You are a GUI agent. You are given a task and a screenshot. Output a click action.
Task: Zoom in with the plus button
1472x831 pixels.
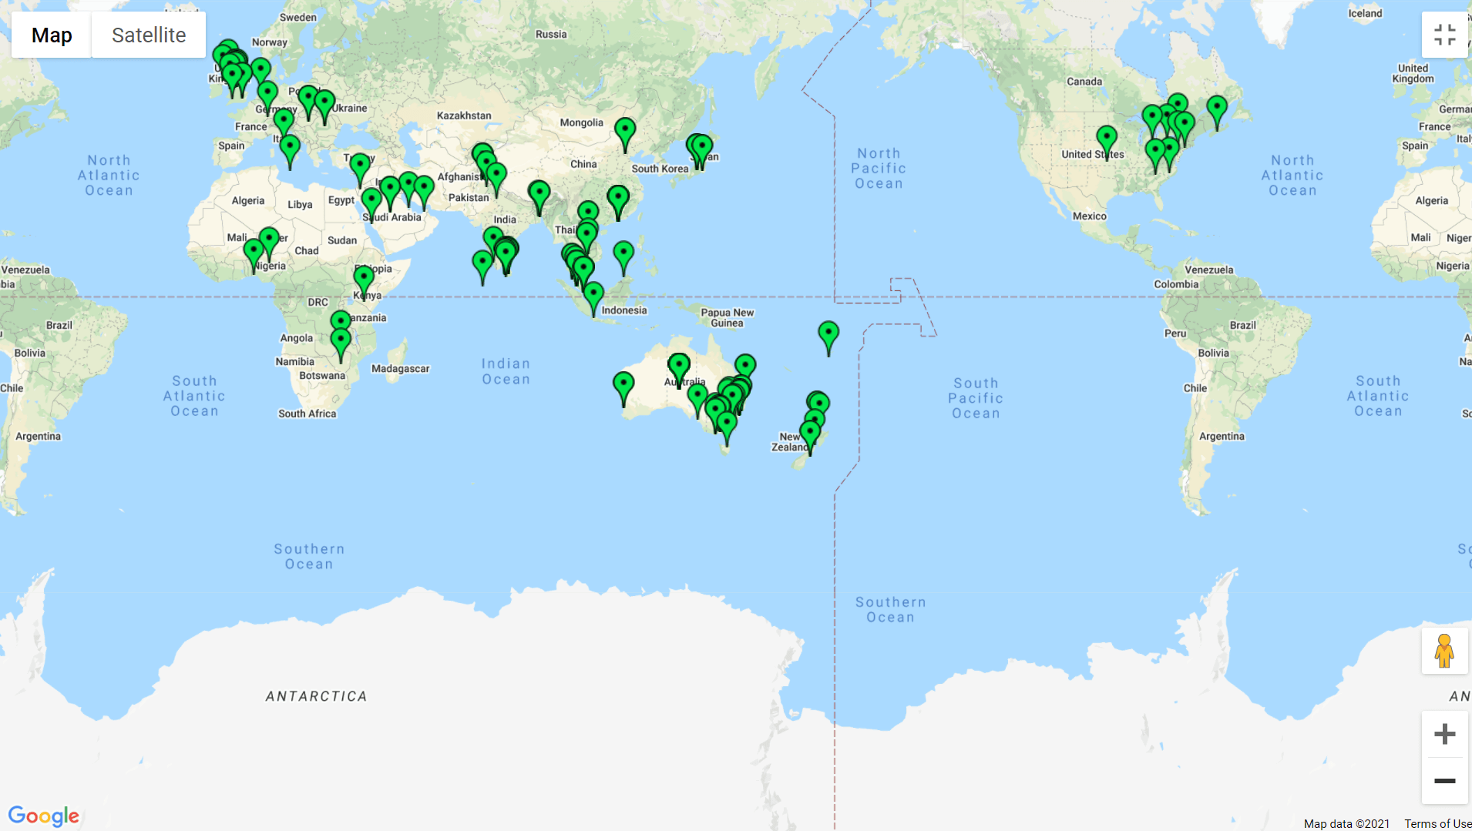[1444, 734]
